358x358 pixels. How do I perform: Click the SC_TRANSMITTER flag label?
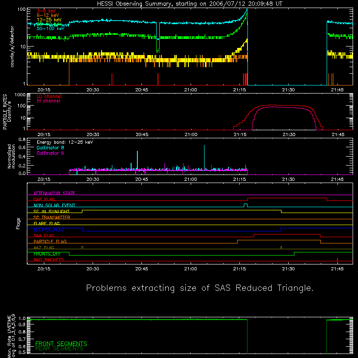[52, 217]
